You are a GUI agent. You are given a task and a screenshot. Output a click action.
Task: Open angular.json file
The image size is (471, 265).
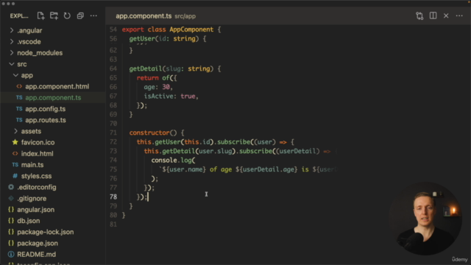coord(36,209)
